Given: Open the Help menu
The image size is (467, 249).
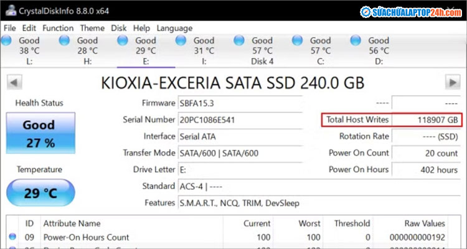Looking at the screenshot, I should (x=141, y=28).
